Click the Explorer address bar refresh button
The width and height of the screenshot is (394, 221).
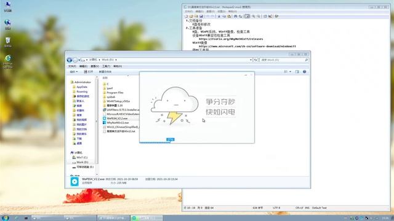coord(255,60)
